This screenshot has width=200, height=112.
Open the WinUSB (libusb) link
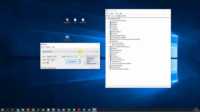(x=91, y=58)
